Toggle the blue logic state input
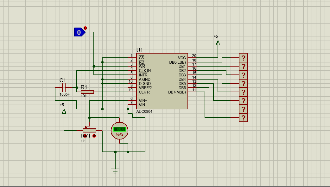The image size is (330, 187). tap(79, 32)
